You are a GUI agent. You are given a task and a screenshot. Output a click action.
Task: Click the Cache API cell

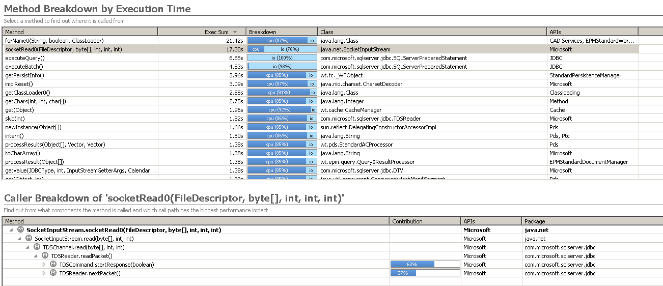pyautogui.click(x=557, y=110)
